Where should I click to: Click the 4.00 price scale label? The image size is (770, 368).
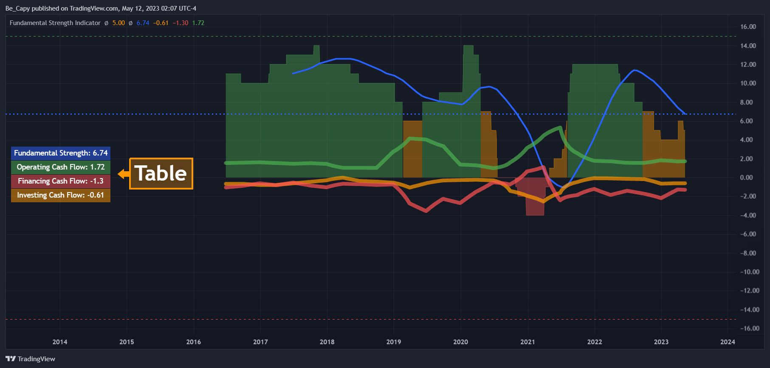pyautogui.click(x=747, y=140)
